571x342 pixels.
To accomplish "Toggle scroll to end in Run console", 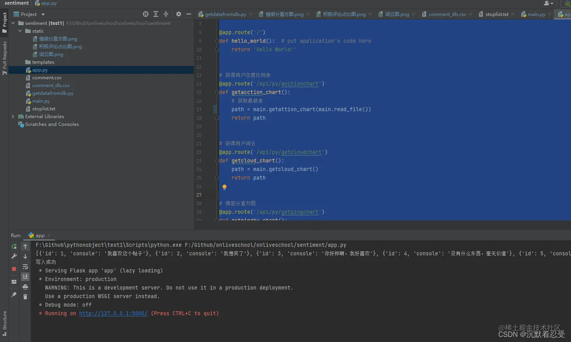I will [x=25, y=277].
